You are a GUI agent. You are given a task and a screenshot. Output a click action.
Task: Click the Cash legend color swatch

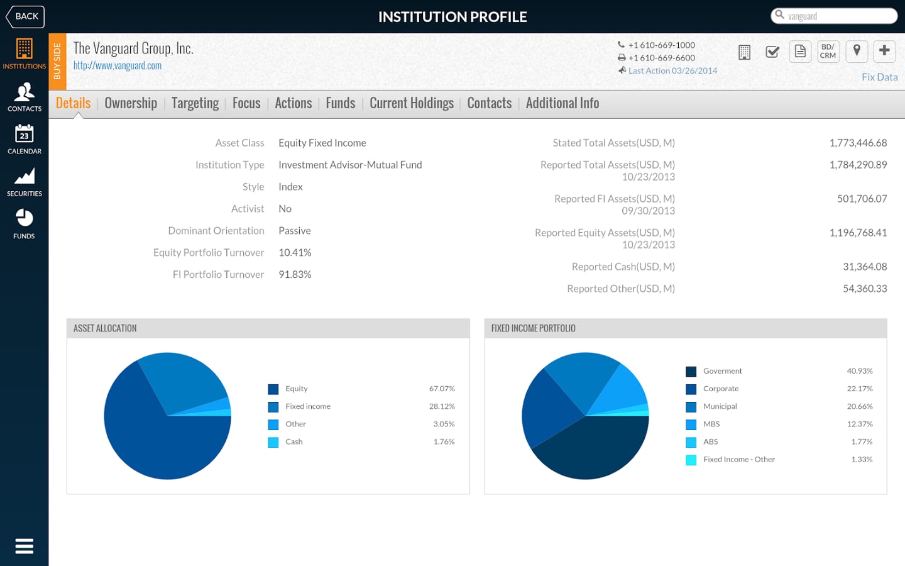(273, 442)
